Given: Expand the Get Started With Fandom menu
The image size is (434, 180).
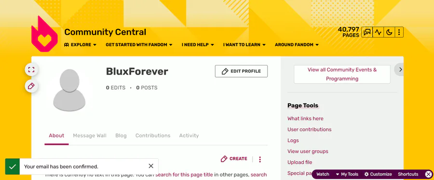Looking at the screenshot, I should [x=139, y=45].
